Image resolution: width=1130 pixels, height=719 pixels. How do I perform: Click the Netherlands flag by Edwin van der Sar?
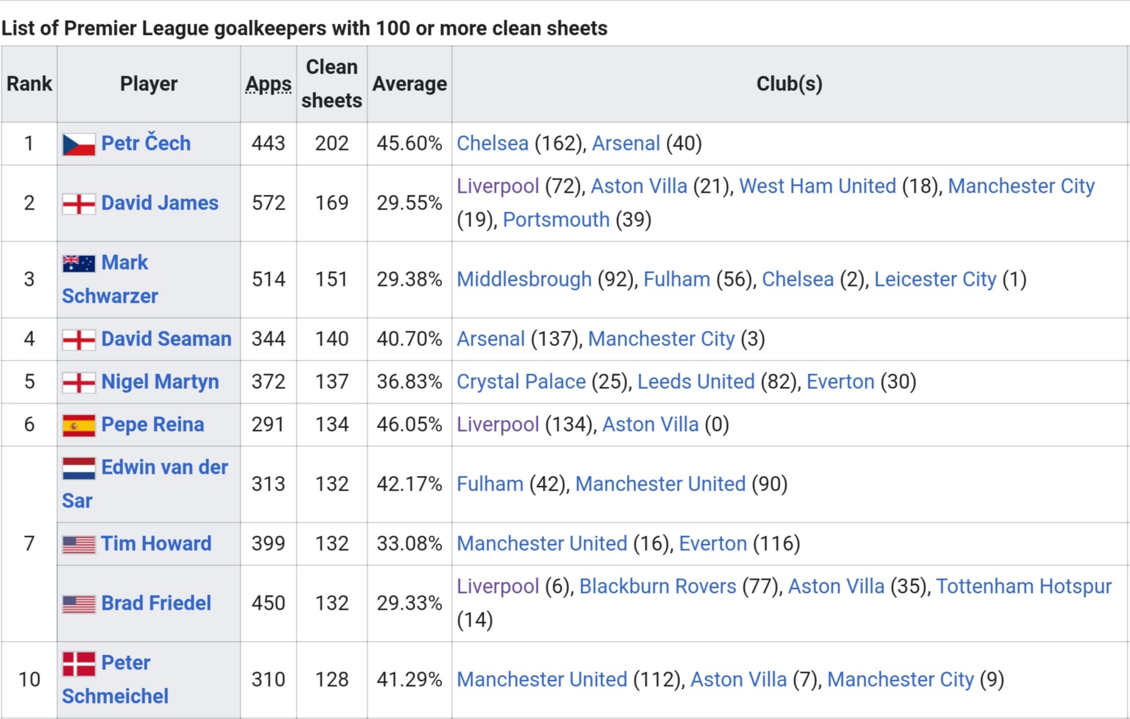(78, 468)
